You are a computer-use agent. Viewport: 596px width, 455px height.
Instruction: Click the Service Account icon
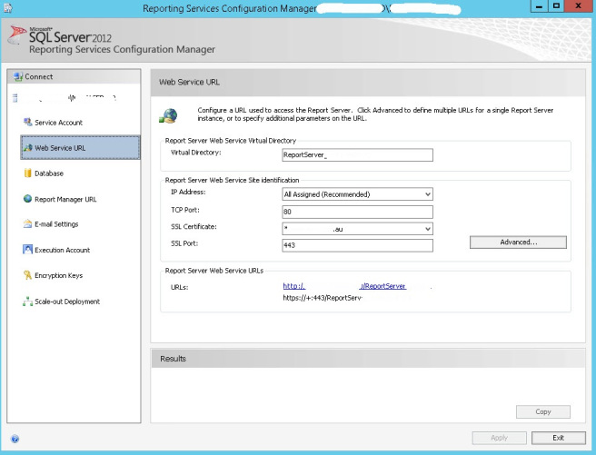(x=28, y=122)
